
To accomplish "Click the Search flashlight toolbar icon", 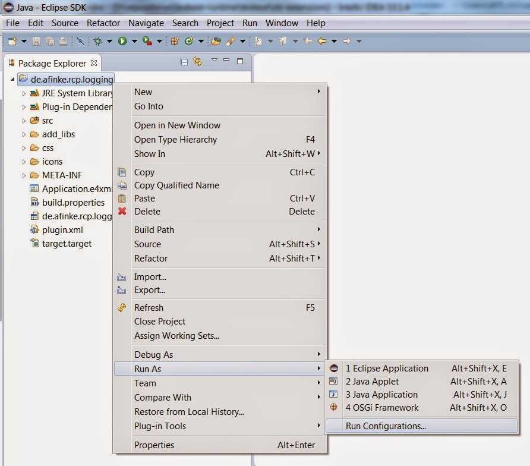I will point(231,41).
